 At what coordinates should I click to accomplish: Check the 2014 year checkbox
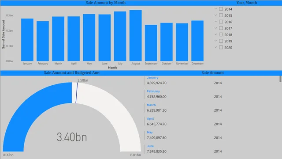[x=221, y=9]
